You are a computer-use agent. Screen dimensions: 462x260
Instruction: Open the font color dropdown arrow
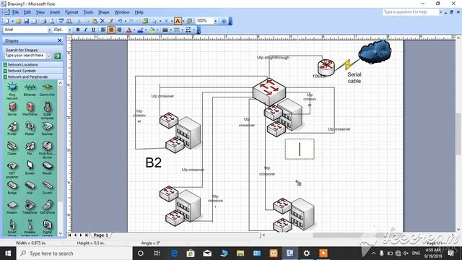[134, 30]
